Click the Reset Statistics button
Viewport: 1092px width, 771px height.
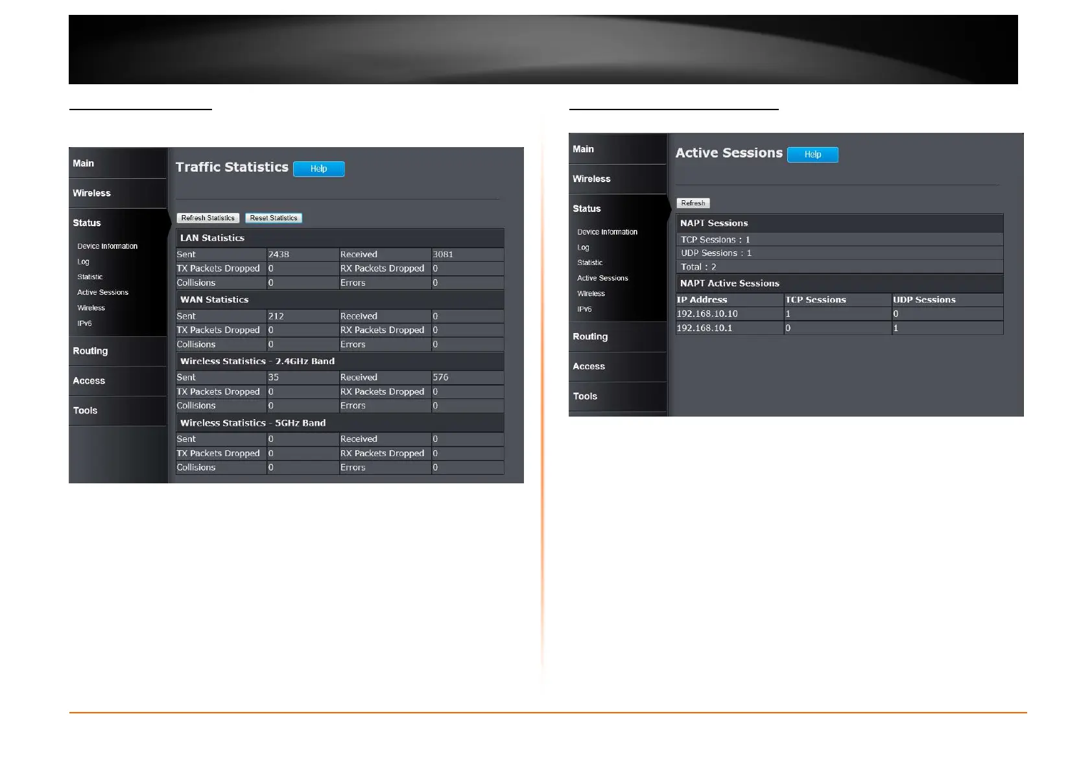click(x=274, y=218)
